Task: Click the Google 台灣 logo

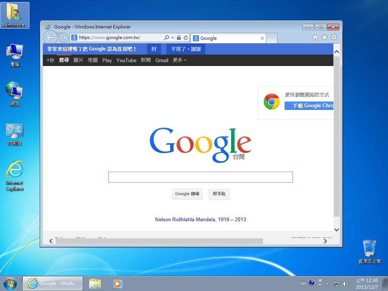Action: [x=200, y=145]
